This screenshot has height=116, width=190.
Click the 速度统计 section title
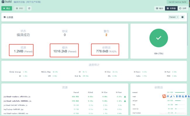tap(94, 65)
